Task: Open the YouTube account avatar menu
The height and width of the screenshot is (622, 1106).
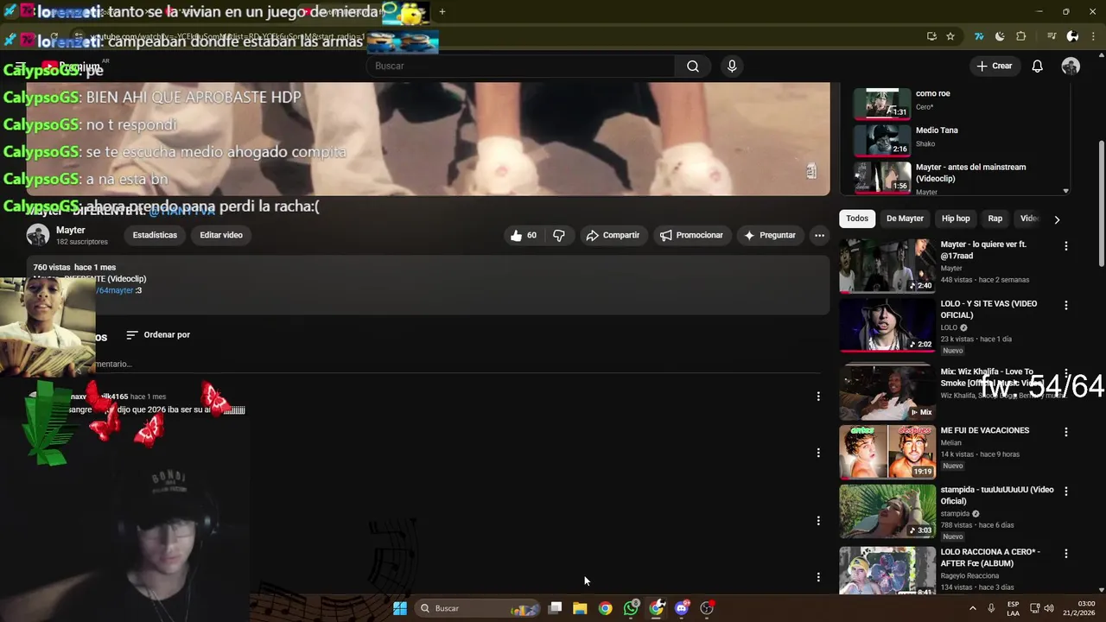Action: click(1071, 67)
